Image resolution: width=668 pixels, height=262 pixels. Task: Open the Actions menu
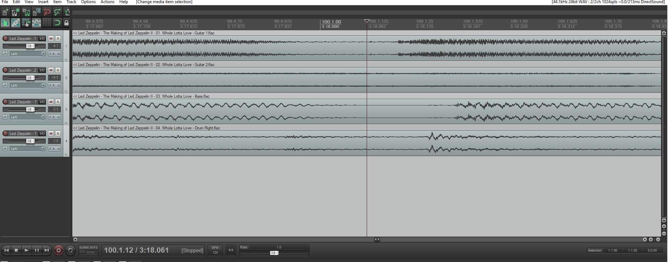(x=107, y=2)
